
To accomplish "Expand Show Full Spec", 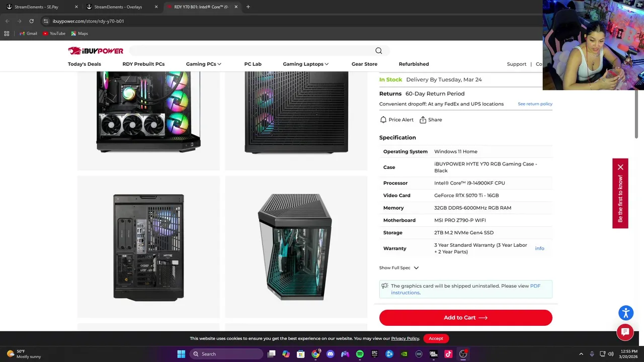I will coord(399,268).
